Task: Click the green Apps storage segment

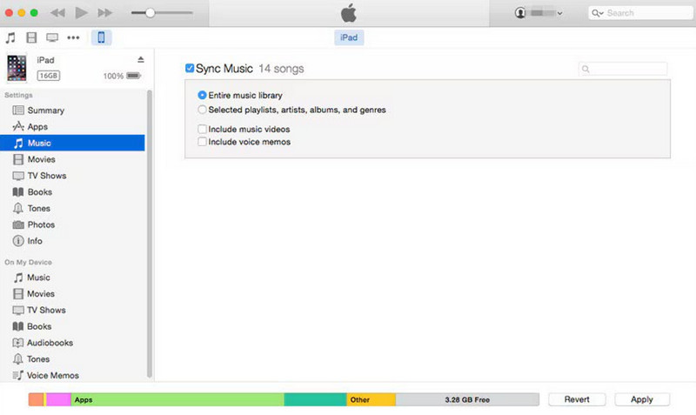Action: [177, 399]
